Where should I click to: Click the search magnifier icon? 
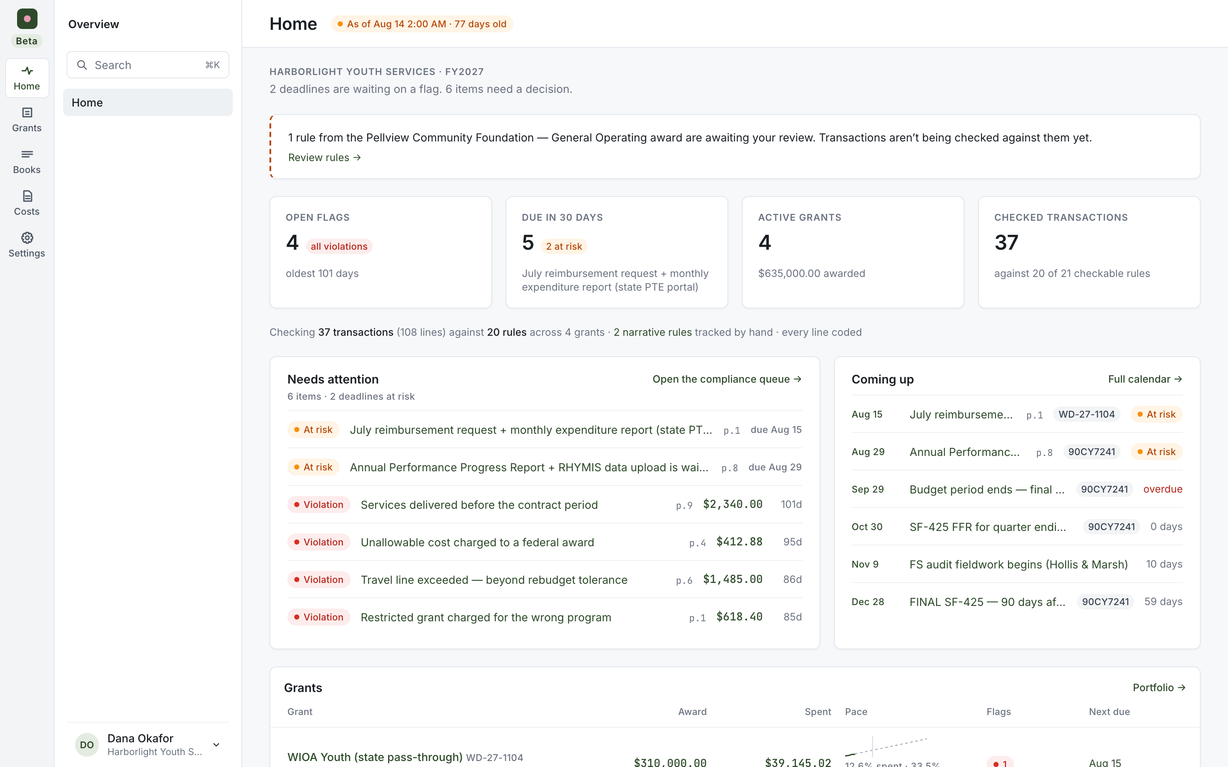[x=82, y=65]
